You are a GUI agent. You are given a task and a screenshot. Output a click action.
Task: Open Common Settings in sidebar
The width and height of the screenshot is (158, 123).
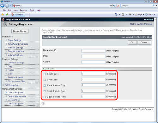16,63
